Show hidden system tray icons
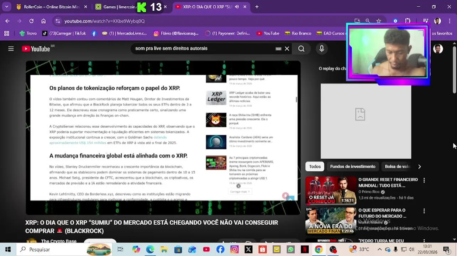 tap(379, 249)
